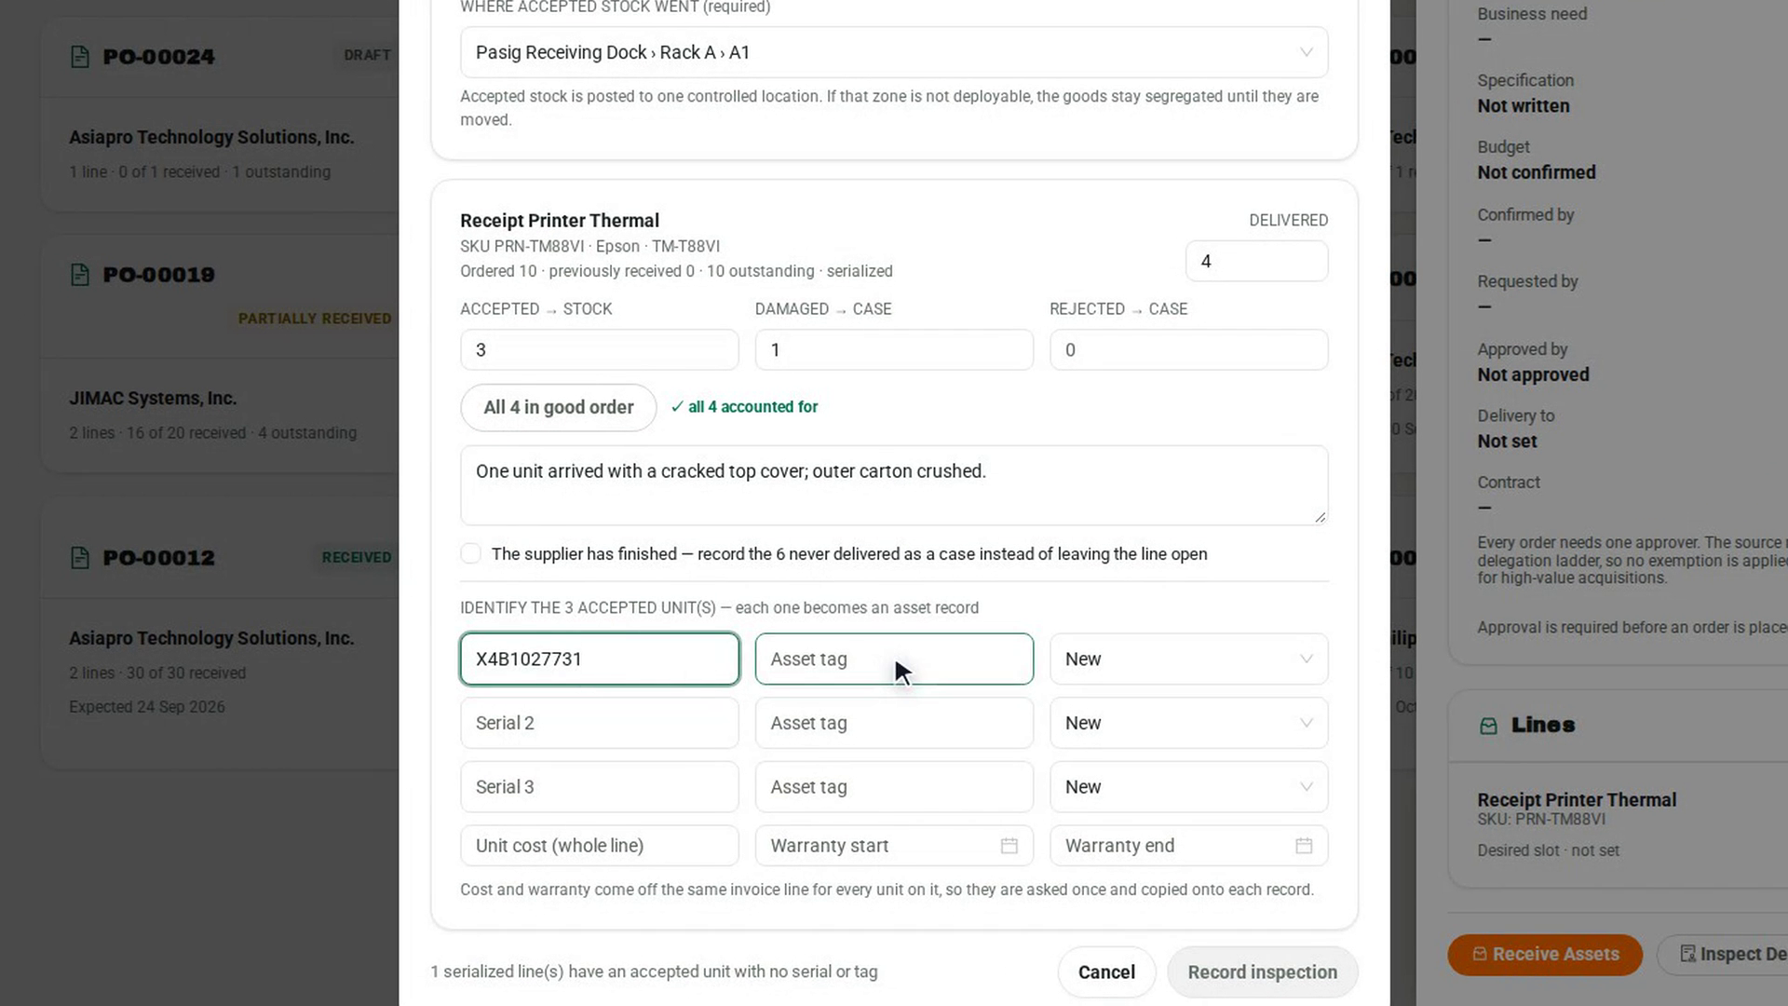Click the Serial 3 input field

tap(600, 787)
